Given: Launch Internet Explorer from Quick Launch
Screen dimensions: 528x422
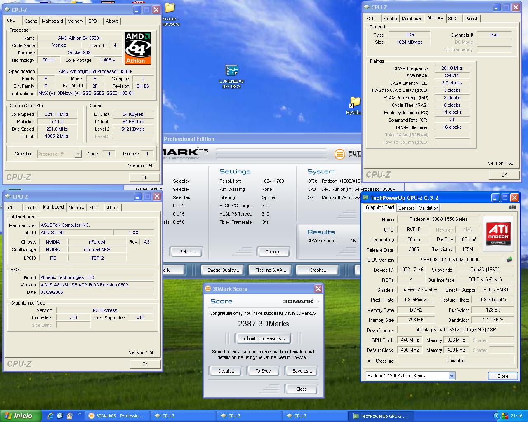Looking at the screenshot, I should (x=50, y=416).
